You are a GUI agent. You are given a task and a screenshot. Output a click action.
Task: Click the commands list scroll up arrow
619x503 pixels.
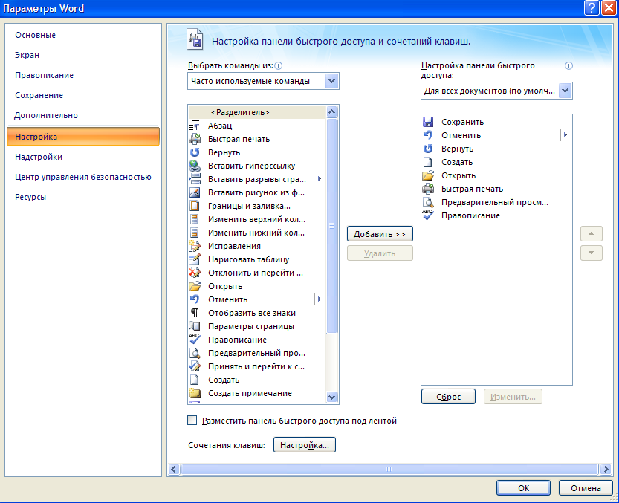click(x=331, y=112)
